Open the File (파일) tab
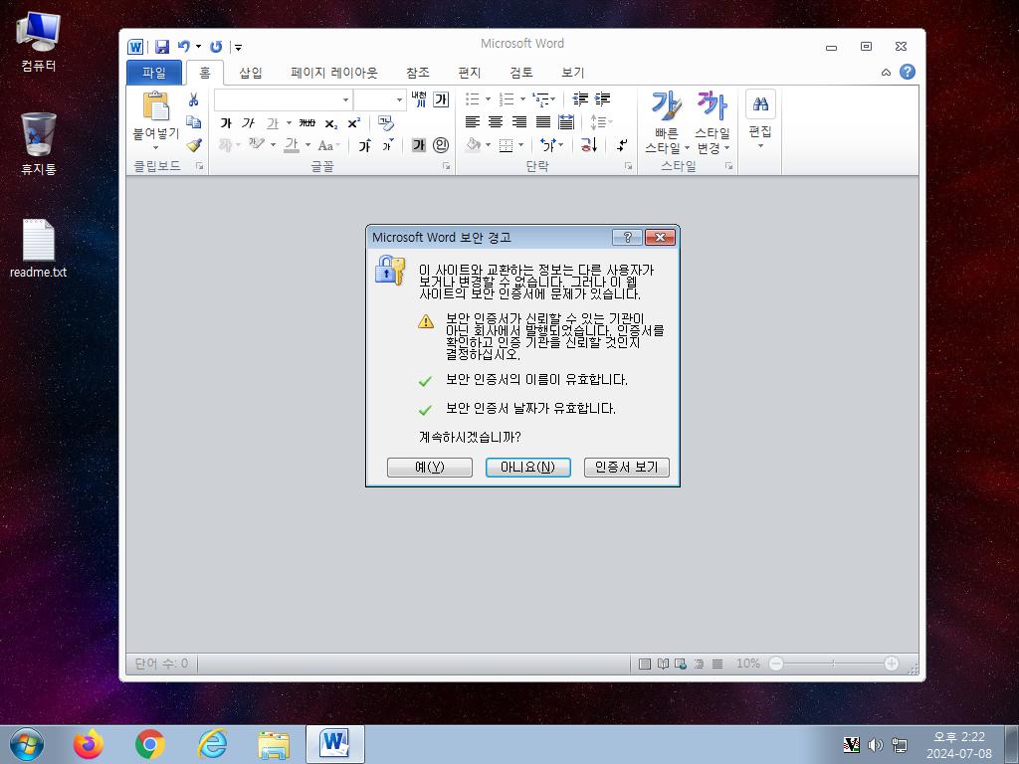 point(154,73)
